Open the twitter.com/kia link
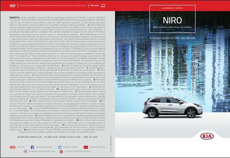Image resolution: width=230 pixels, height=158 pixels. (x=70, y=147)
